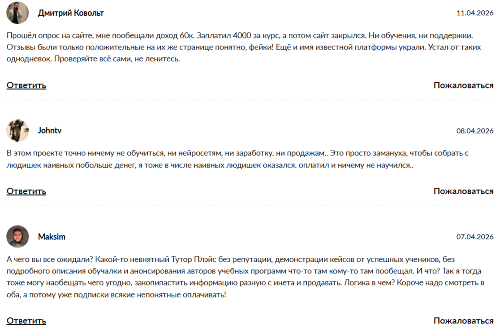Open the Дмитрий Ковольт username
The height and width of the screenshot is (332, 499).
pos(71,13)
